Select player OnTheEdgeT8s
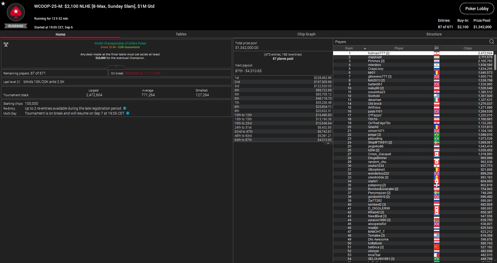 click(413, 123)
